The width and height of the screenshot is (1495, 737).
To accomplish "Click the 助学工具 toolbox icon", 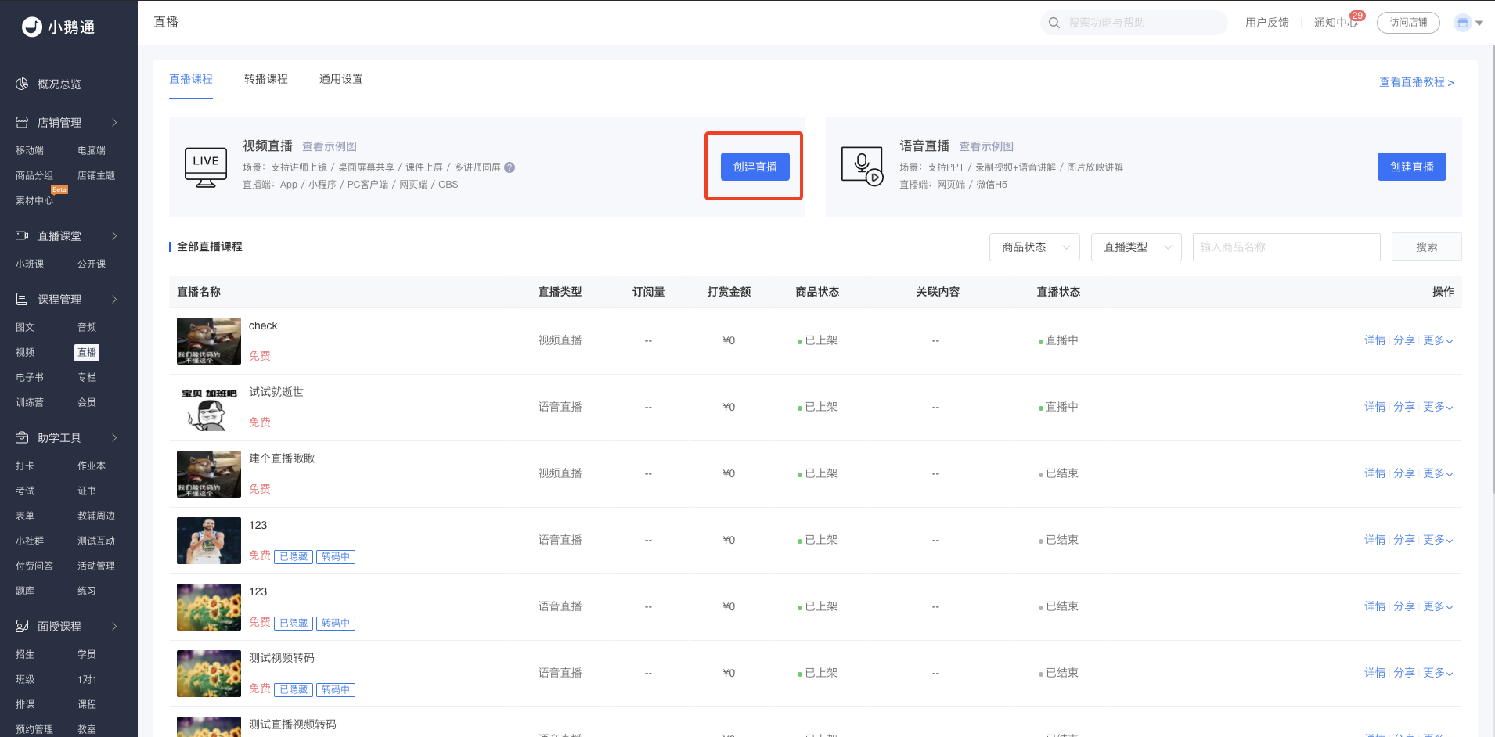I will click(22, 437).
